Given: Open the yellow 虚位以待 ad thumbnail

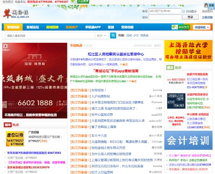Looking at the screenshot, I should (15, 139).
